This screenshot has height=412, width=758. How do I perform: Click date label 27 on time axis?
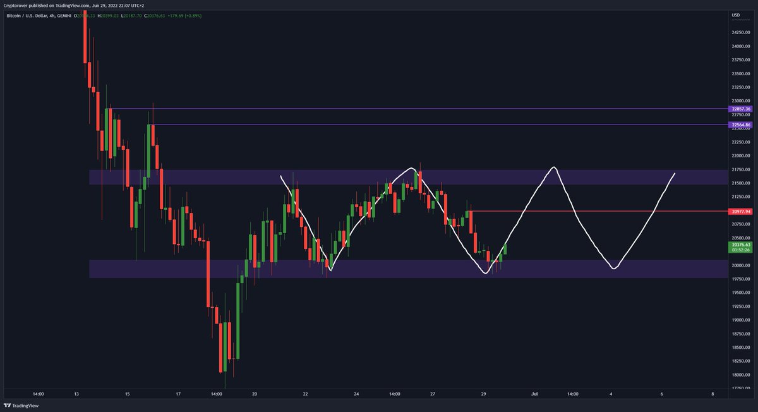(x=433, y=394)
